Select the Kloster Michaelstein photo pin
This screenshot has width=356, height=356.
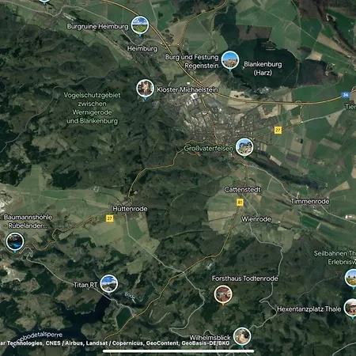(x=145, y=89)
